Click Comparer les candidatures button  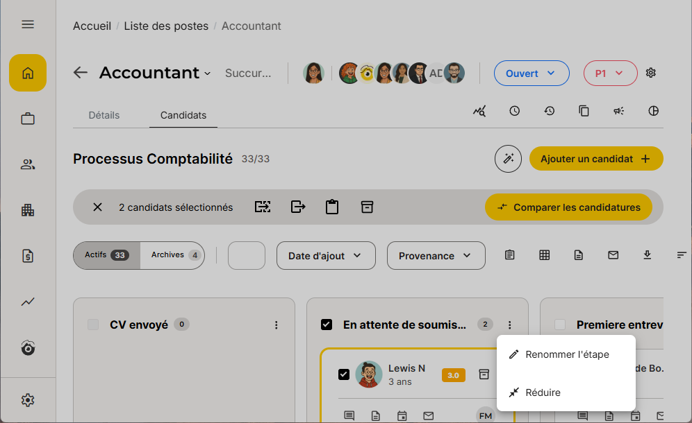tap(568, 207)
